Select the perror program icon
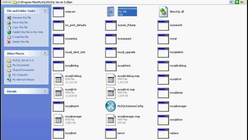The height and width of the screenshot is (140, 248). point(111,133)
